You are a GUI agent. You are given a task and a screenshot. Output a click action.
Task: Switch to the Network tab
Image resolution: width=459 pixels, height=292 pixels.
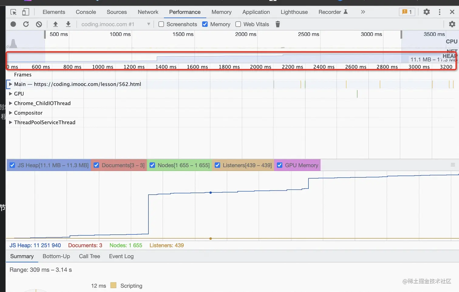pyautogui.click(x=148, y=12)
